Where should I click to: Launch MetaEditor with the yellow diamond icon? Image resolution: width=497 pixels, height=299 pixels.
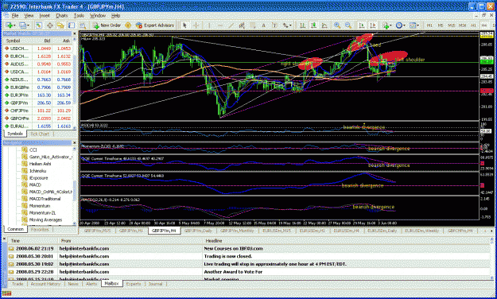coord(128,25)
